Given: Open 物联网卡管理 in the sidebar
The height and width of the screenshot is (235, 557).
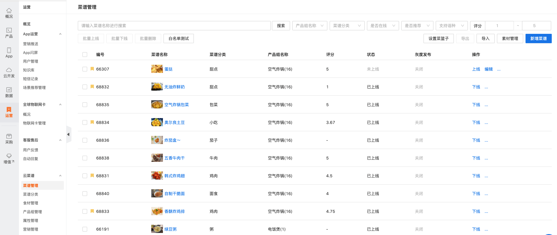Looking at the screenshot, I should click(x=34, y=123).
